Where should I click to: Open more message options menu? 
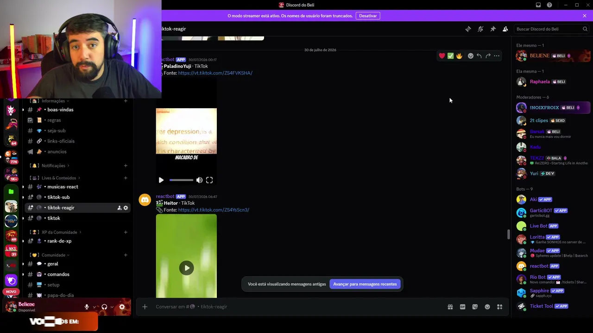click(497, 56)
